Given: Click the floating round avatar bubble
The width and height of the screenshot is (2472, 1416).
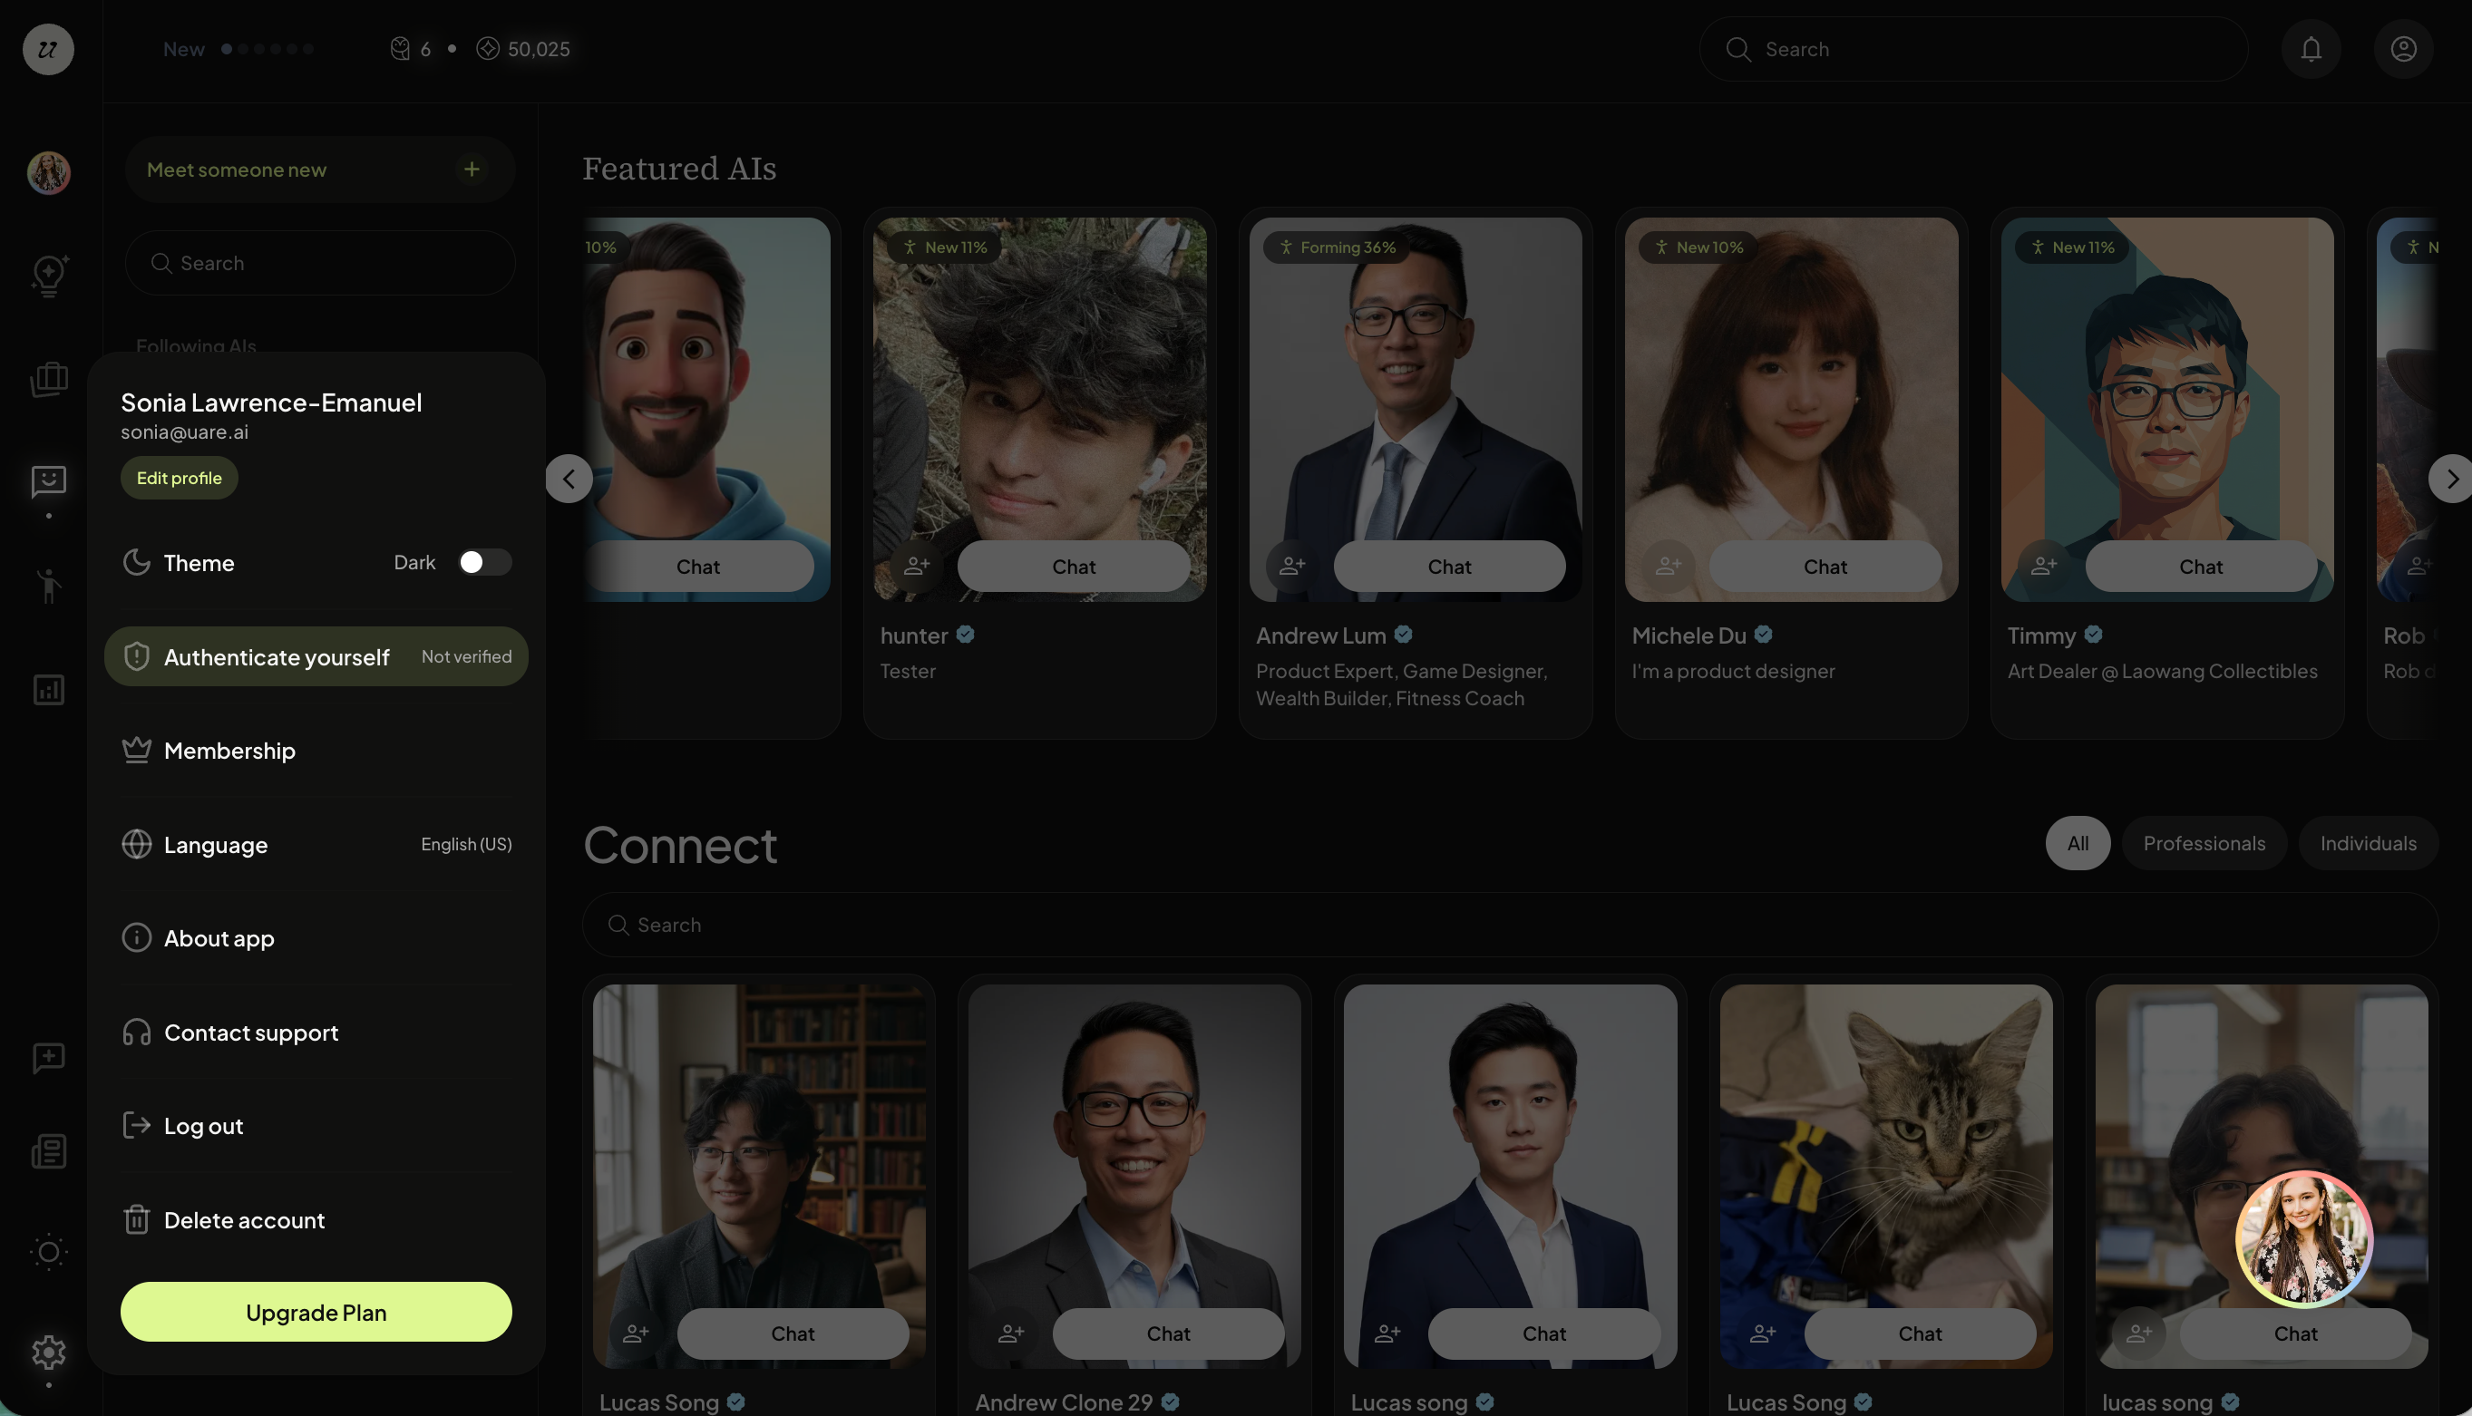Looking at the screenshot, I should click(2303, 1238).
